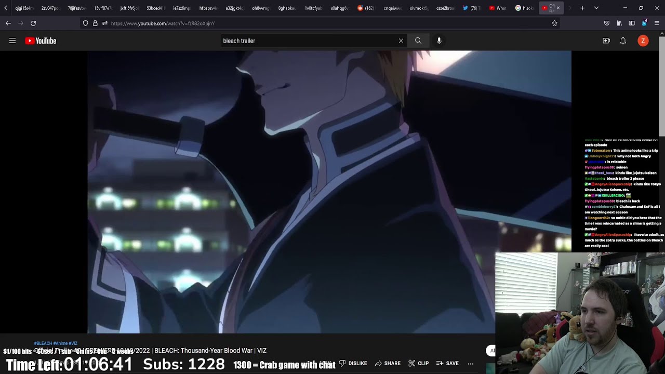Open the account avatar 'Z' menu
Screen dimensions: 665x374
pos(643,41)
